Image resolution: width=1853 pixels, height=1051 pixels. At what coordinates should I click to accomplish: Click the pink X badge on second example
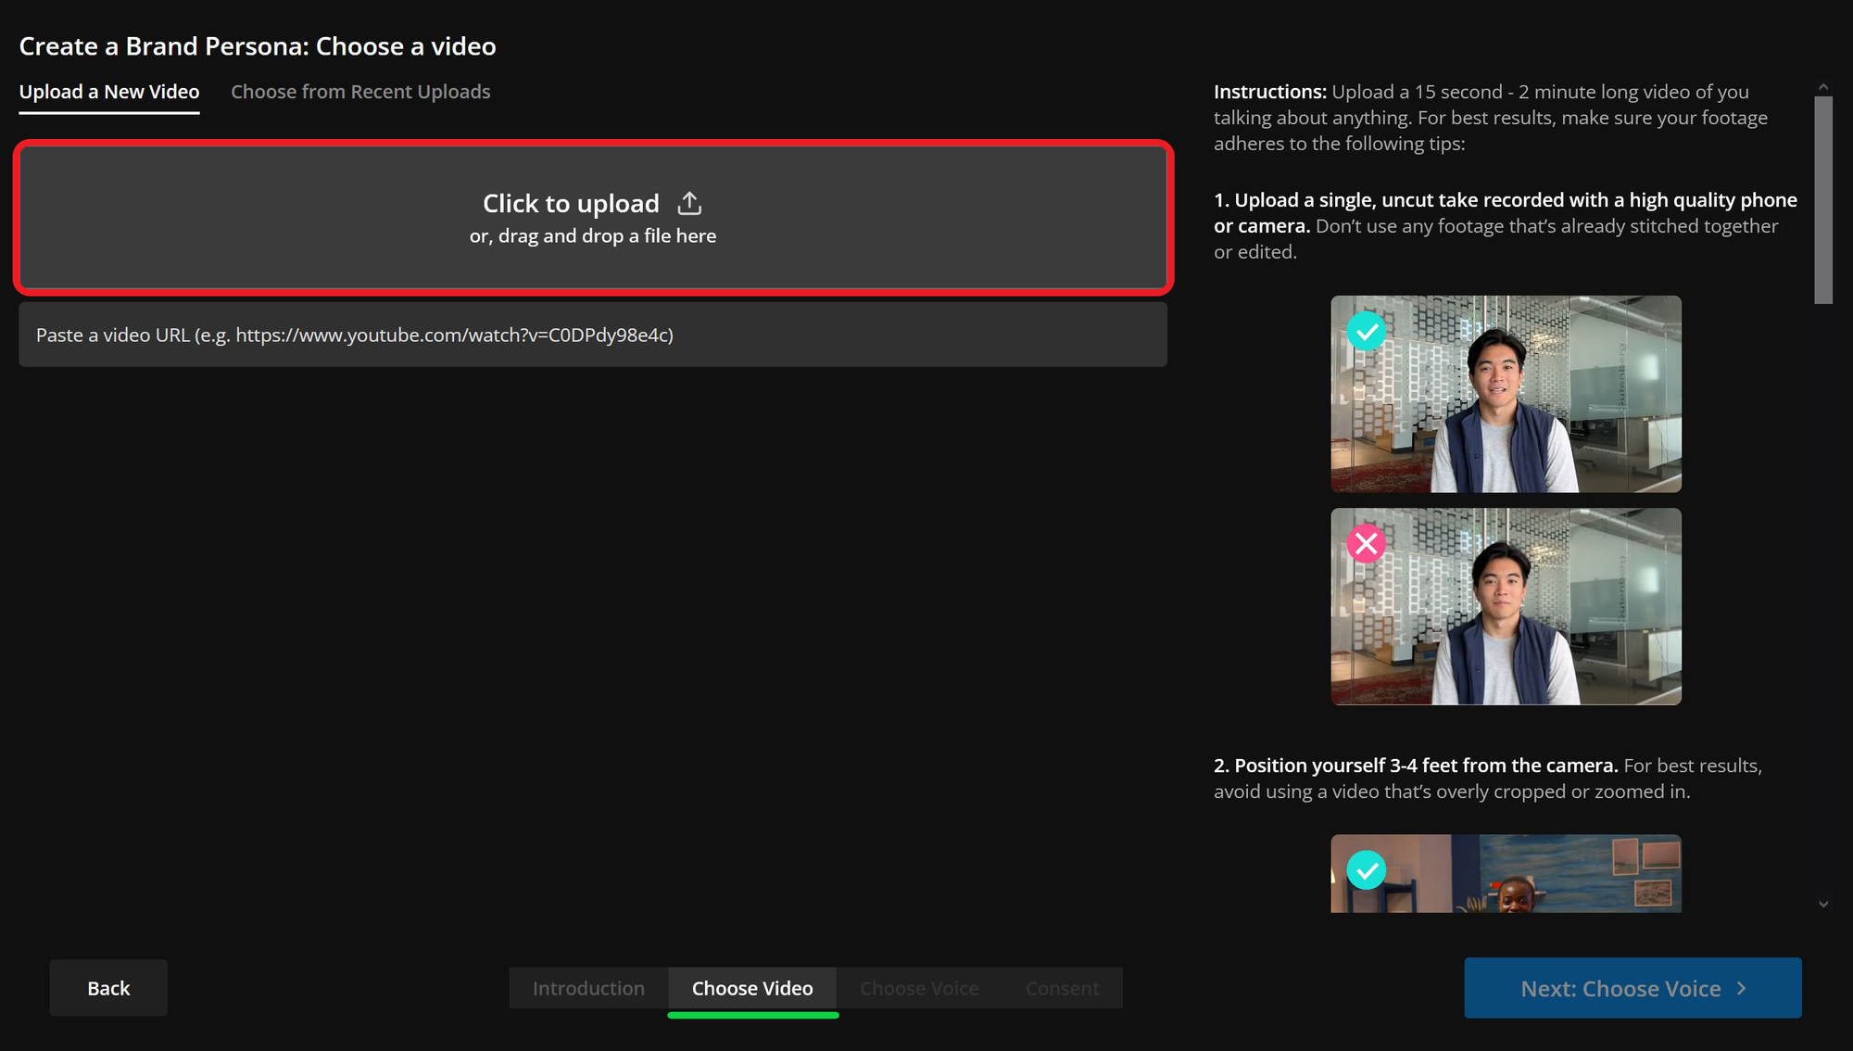coord(1366,544)
